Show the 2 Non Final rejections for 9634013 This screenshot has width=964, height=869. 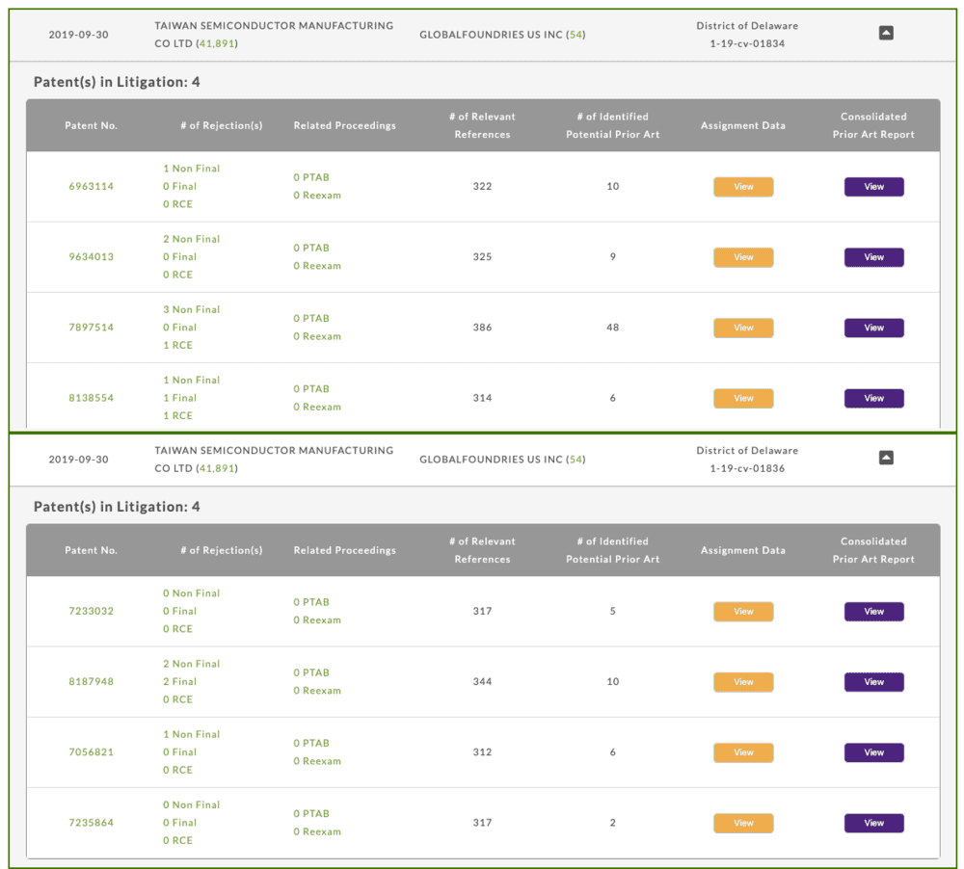pyautogui.click(x=191, y=239)
